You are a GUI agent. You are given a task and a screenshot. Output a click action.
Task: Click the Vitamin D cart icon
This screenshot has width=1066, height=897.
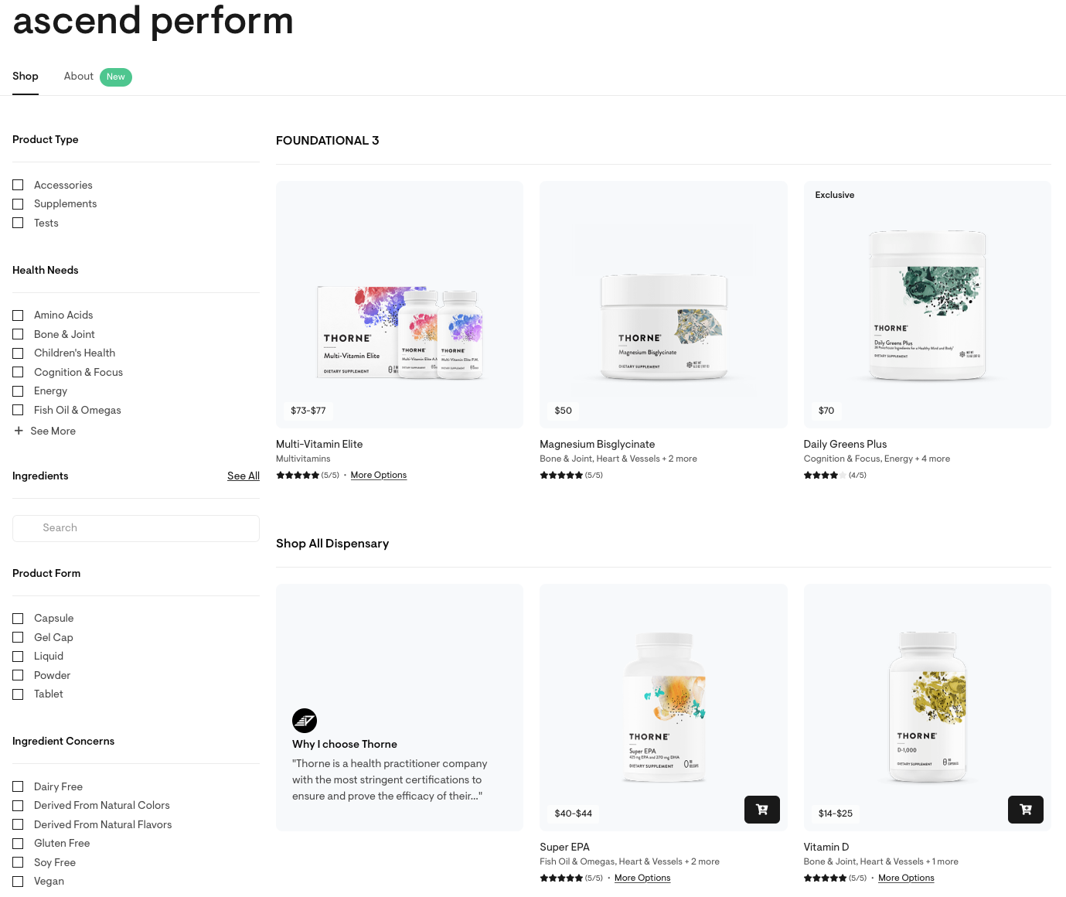[1026, 810]
